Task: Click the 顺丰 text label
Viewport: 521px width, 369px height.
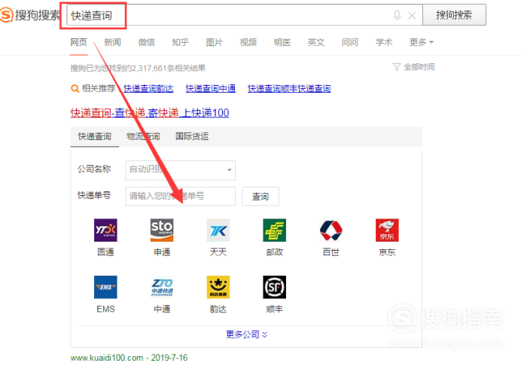Action: [x=275, y=310]
